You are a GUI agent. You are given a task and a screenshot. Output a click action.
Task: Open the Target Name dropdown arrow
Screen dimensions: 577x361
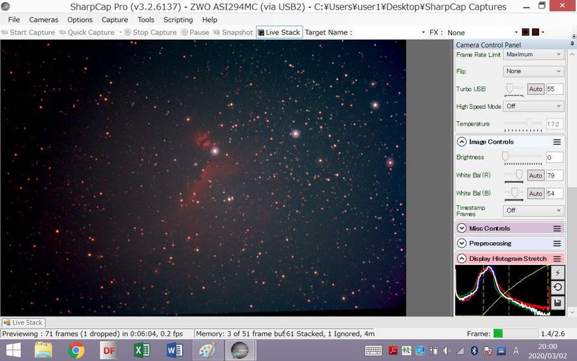pyautogui.click(x=423, y=33)
